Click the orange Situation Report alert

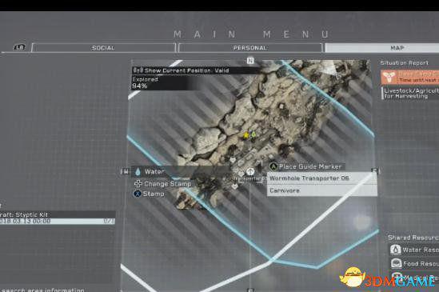tap(409, 77)
